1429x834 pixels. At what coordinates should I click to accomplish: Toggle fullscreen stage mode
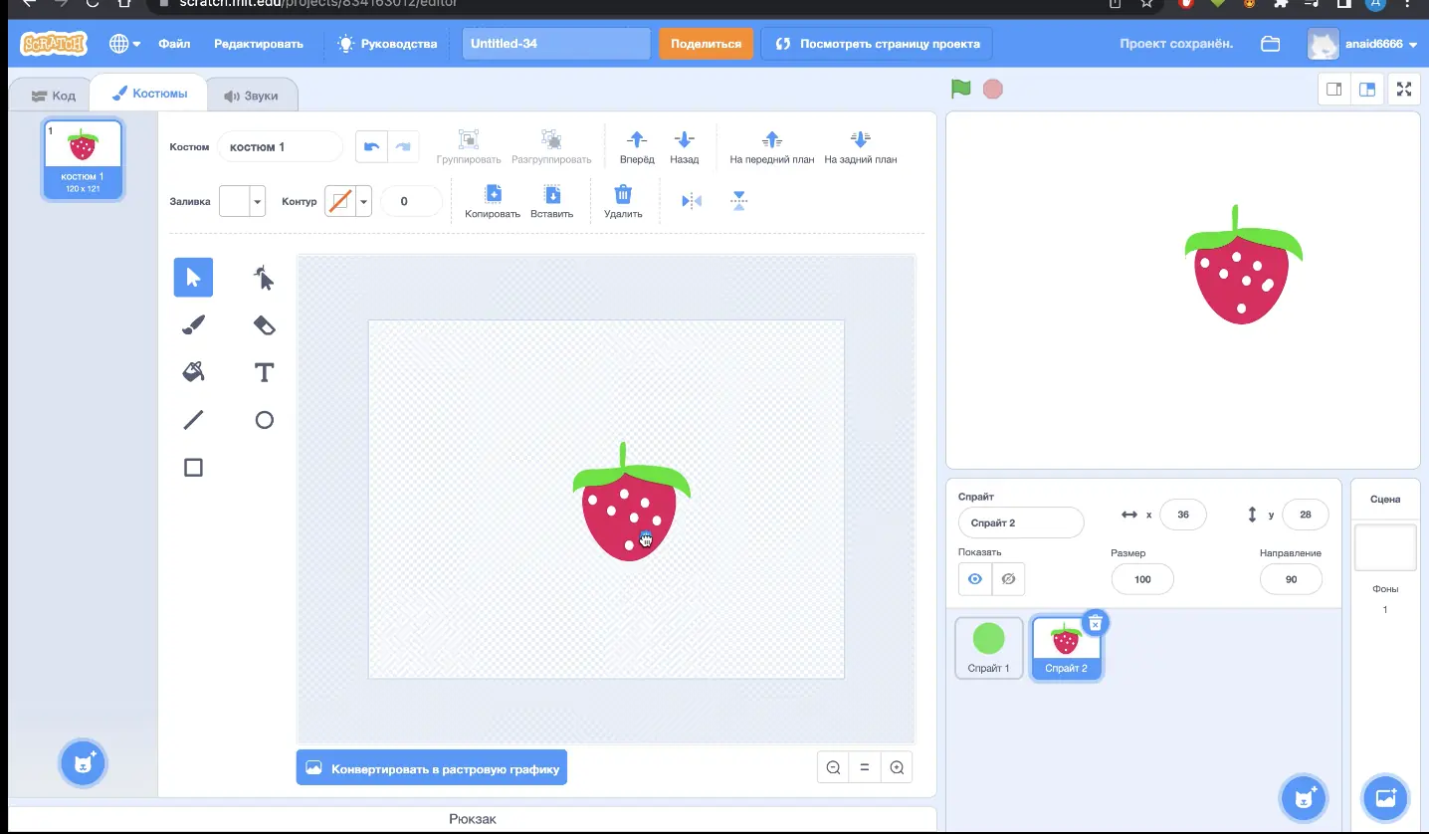(x=1404, y=90)
